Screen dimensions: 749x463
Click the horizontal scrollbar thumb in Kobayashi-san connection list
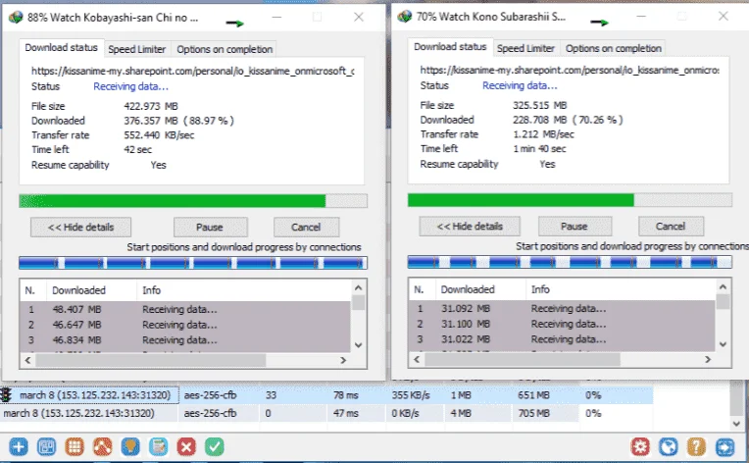pos(150,360)
